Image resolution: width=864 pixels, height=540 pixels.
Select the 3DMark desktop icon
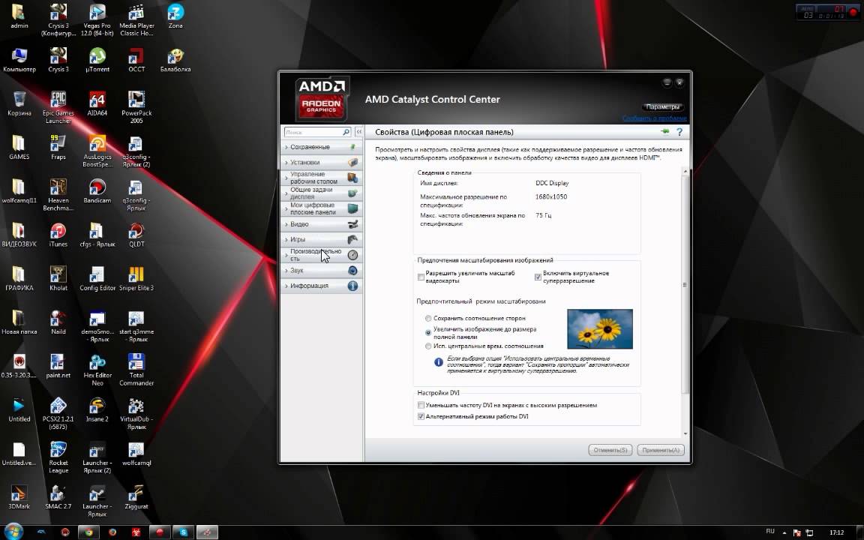pyautogui.click(x=19, y=497)
